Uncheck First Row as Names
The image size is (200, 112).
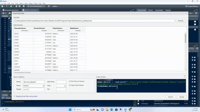(x=70, y=81)
